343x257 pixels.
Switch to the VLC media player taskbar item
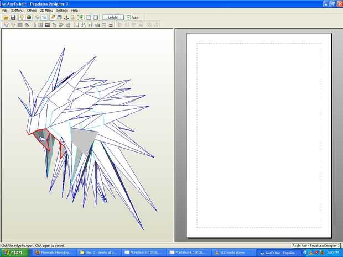pos(234,253)
